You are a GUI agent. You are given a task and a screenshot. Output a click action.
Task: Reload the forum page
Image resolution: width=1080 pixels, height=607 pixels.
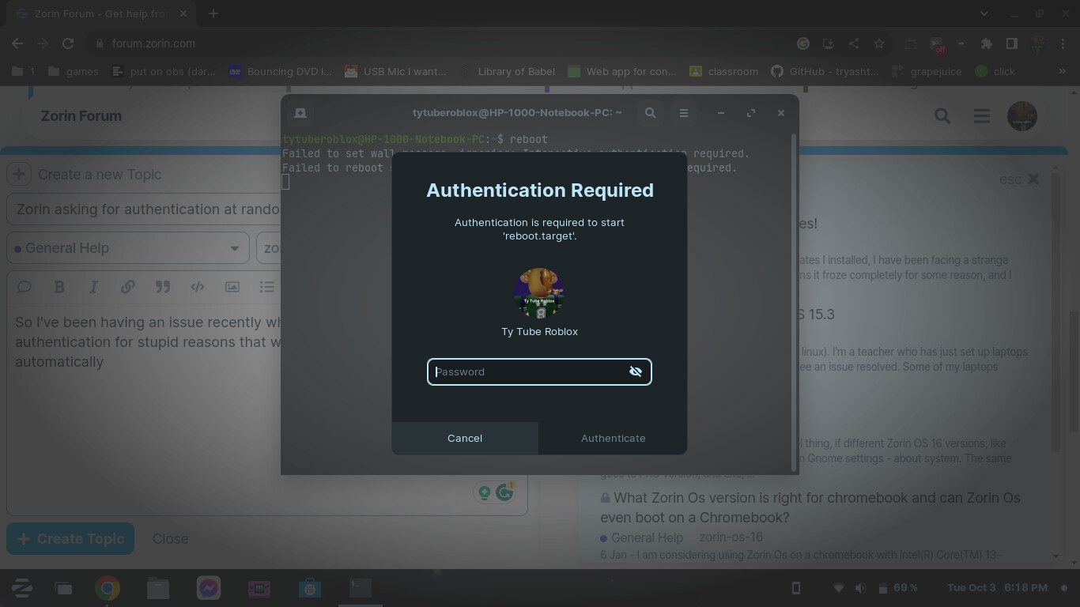point(68,43)
